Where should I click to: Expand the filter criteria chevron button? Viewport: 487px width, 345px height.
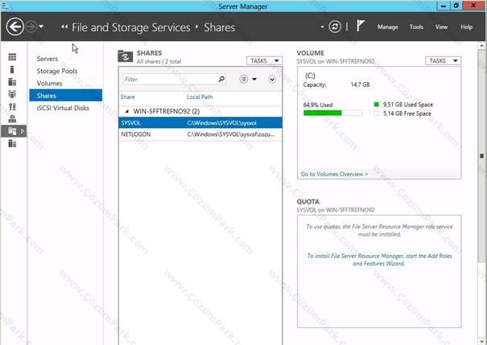pos(272,80)
